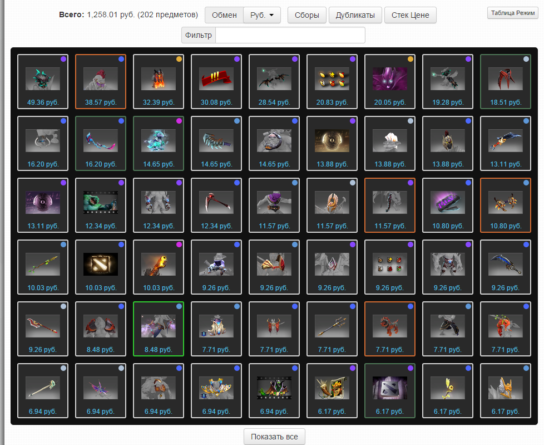
Task: Pick the emoticon pack priced 9.26 руб.
Action: pos(390,267)
